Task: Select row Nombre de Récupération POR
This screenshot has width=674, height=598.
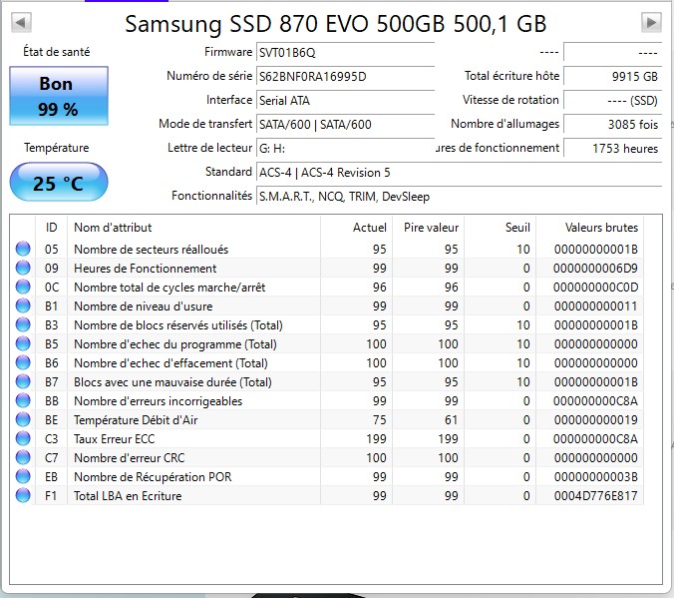Action: [327, 476]
